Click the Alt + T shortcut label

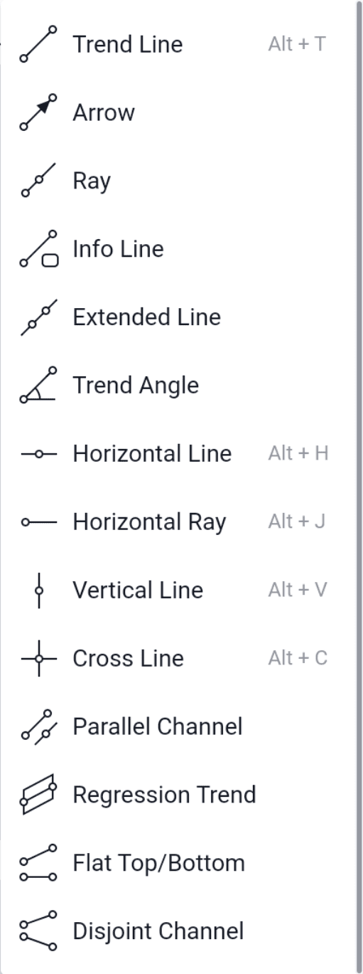pos(297,44)
